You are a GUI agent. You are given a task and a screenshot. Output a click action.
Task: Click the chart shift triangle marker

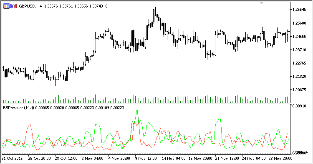[x=262, y=3]
